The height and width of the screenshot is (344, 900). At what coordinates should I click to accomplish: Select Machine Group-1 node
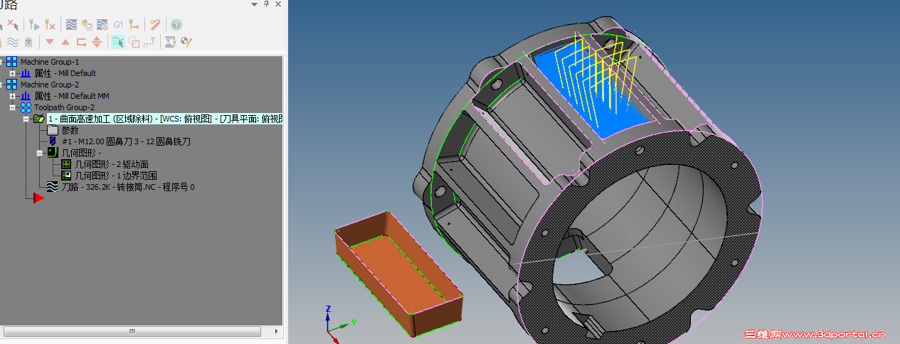[49, 62]
